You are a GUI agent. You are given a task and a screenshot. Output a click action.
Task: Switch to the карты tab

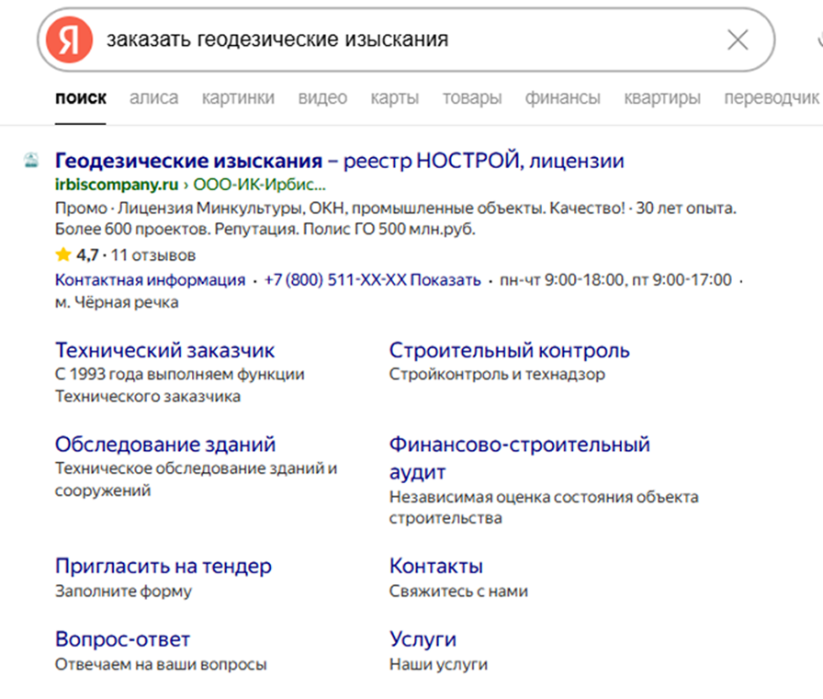pos(394,96)
